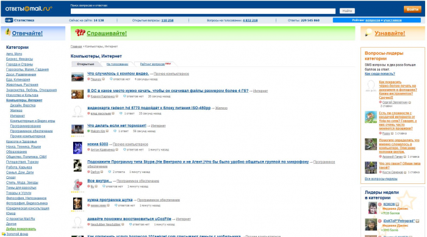Click the answers bubble icon for Все внутри...
The height and width of the screenshot is (237, 427).
click(104, 186)
